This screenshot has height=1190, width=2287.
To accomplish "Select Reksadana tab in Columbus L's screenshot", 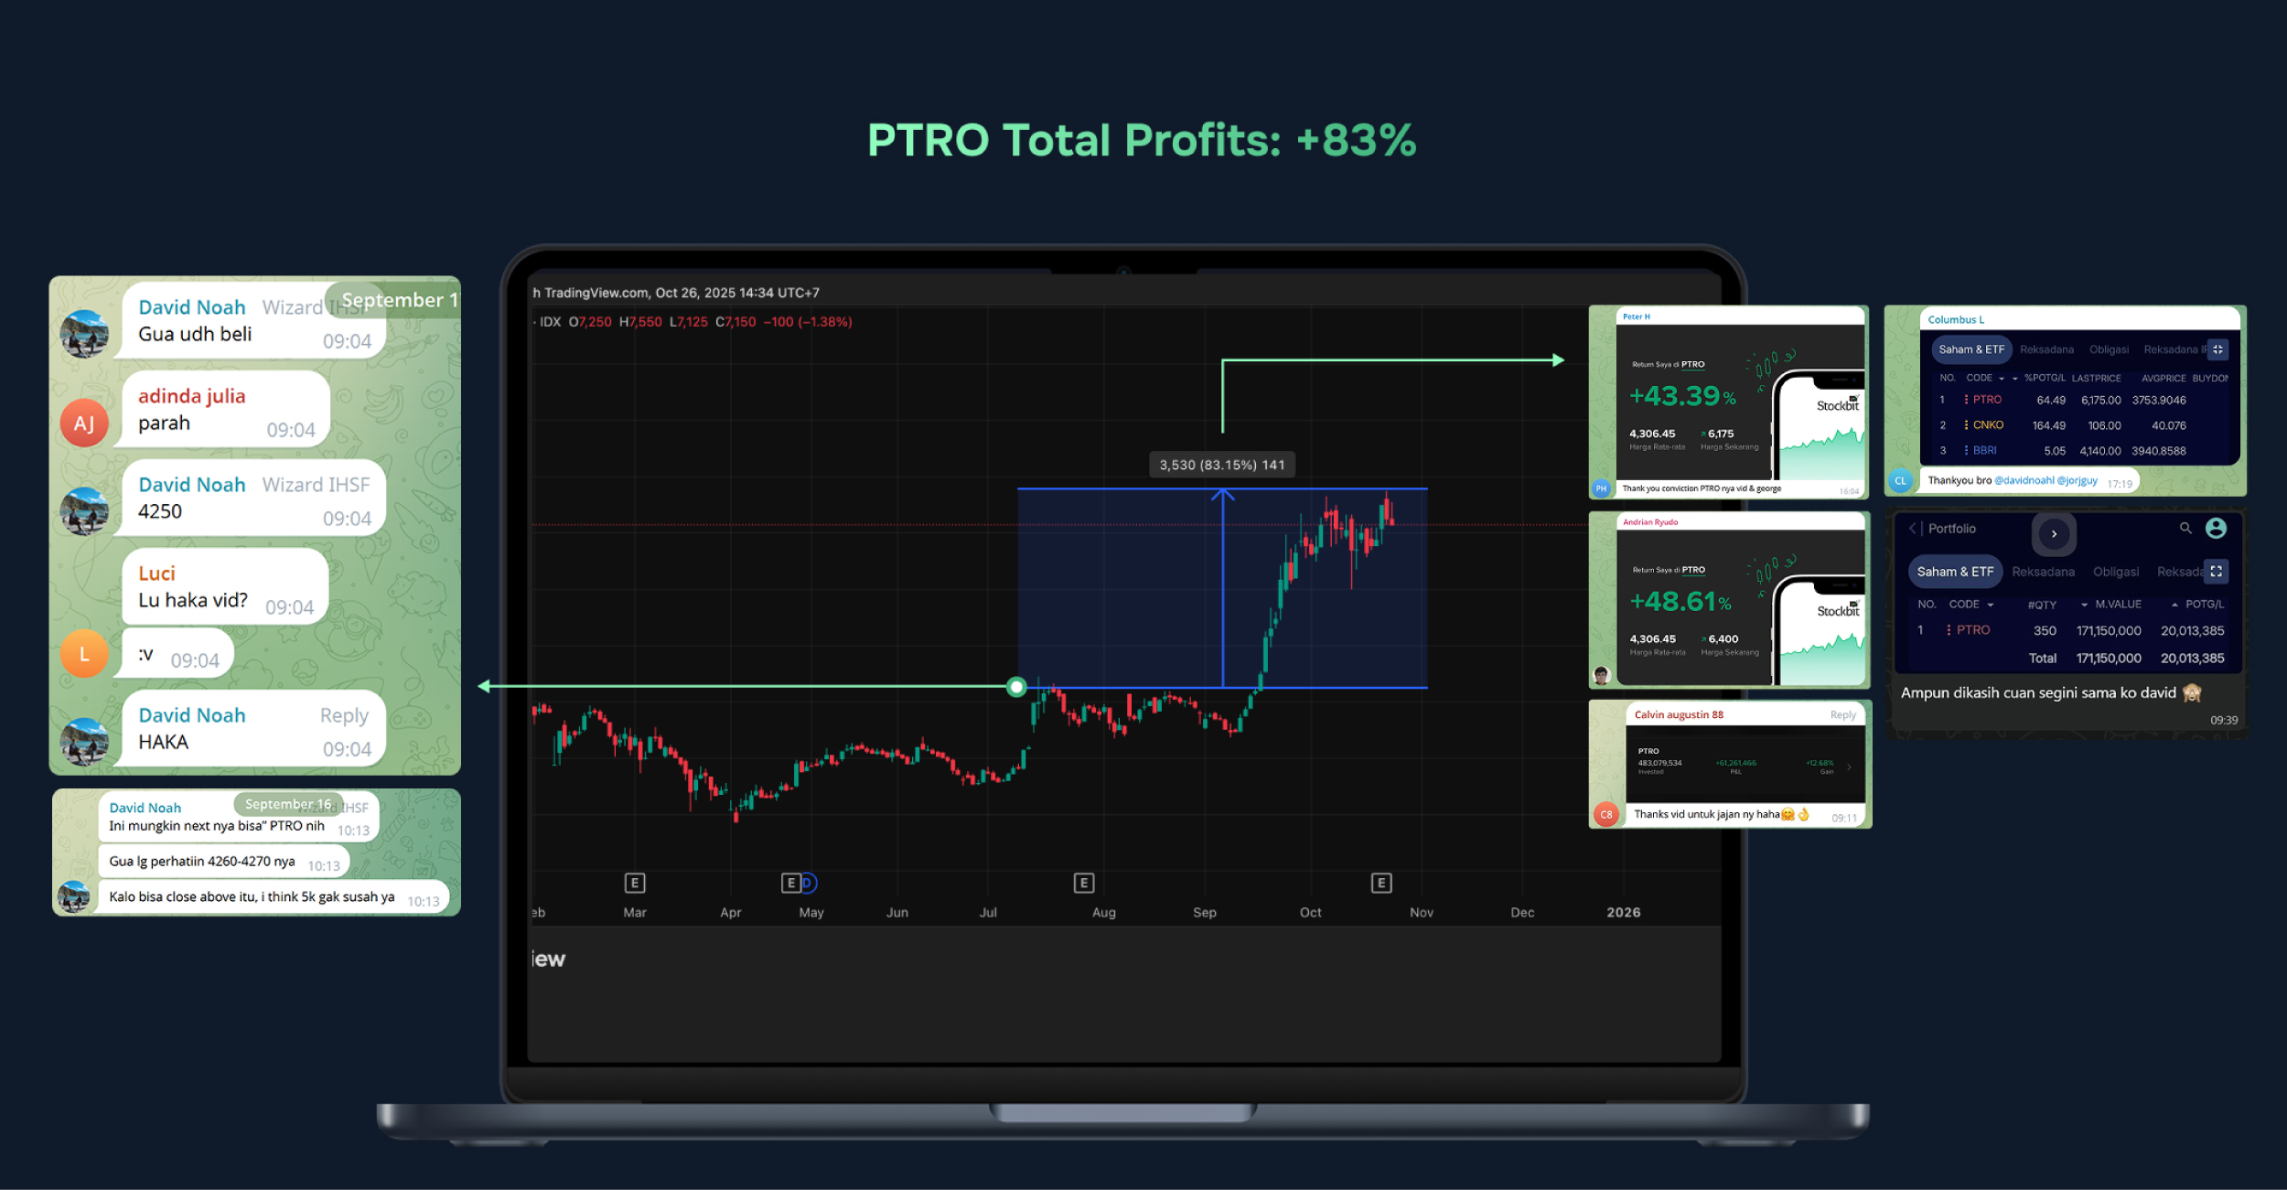I will click(2046, 349).
